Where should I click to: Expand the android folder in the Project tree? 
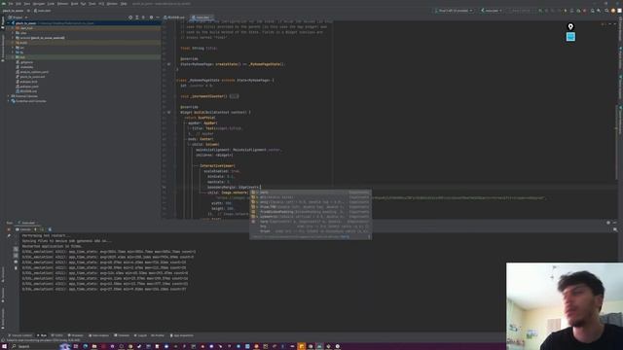coord(13,38)
